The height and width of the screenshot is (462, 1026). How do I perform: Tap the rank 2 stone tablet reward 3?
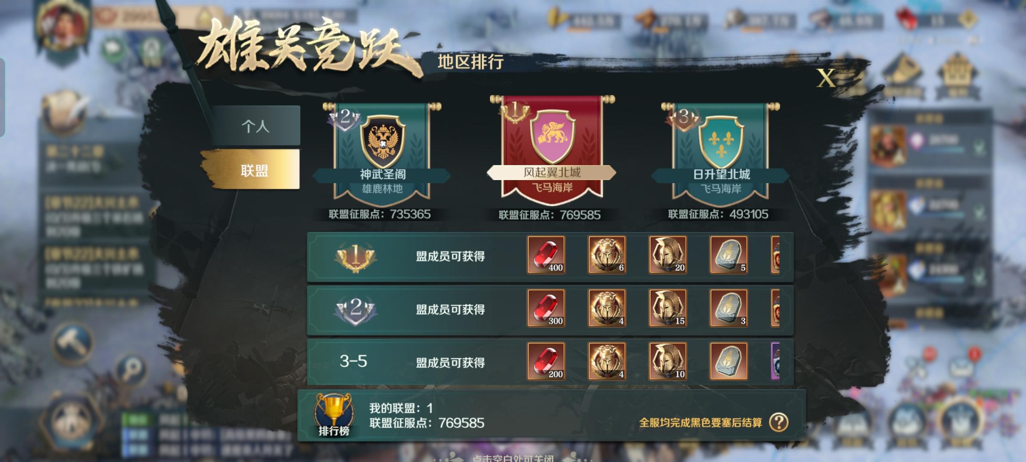click(x=729, y=308)
